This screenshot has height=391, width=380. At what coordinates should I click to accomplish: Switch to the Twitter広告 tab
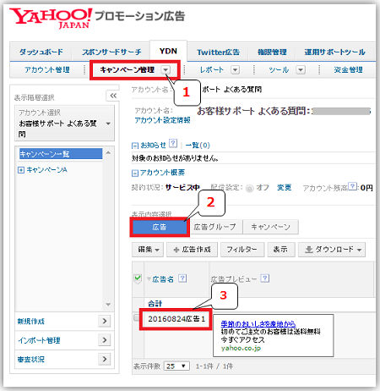click(x=218, y=52)
